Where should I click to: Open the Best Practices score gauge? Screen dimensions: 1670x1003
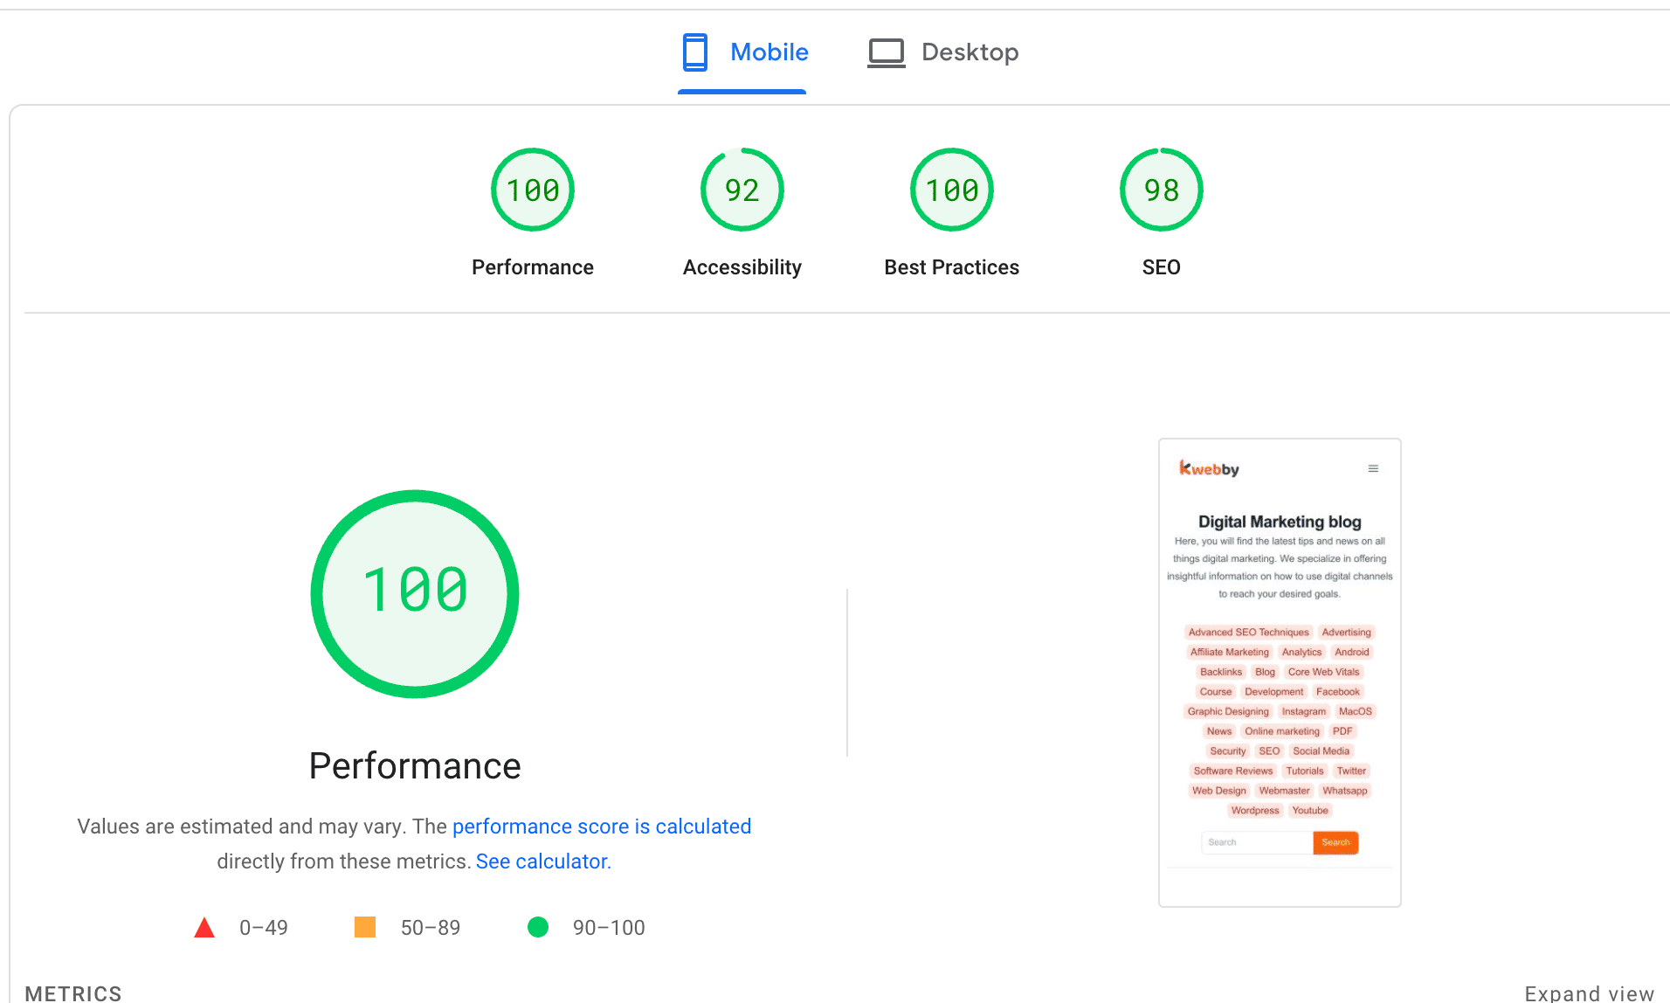click(951, 190)
